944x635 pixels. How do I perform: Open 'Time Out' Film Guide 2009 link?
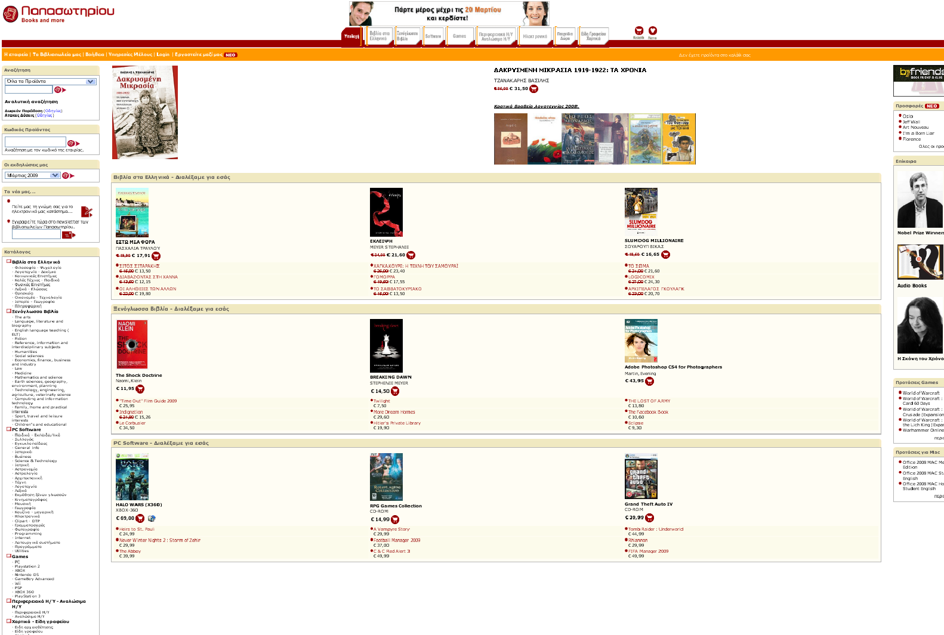pos(148,401)
